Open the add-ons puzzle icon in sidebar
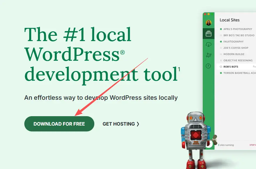The image size is (256, 169). point(209,55)
